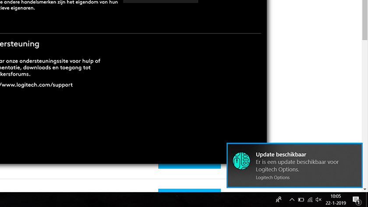Image resolution: width=368 pixels, height=207 pixels.
Task: Click the date 22-1-2019 in the taskbar
Action: point(335,203)
